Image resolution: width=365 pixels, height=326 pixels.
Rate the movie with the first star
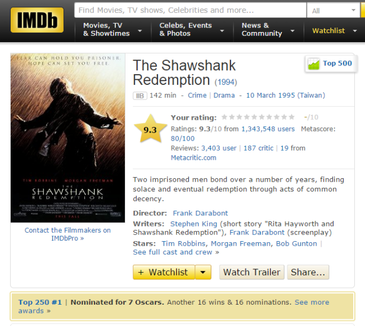224,117
